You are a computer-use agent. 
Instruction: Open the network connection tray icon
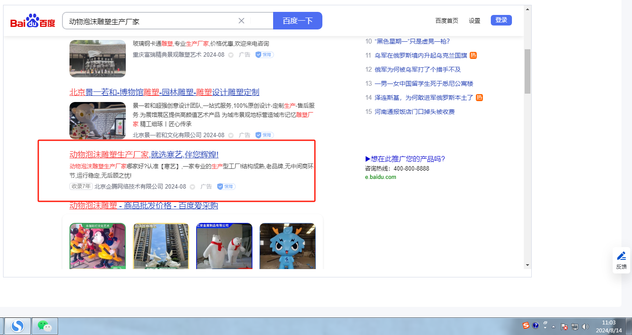coord(574,326)
